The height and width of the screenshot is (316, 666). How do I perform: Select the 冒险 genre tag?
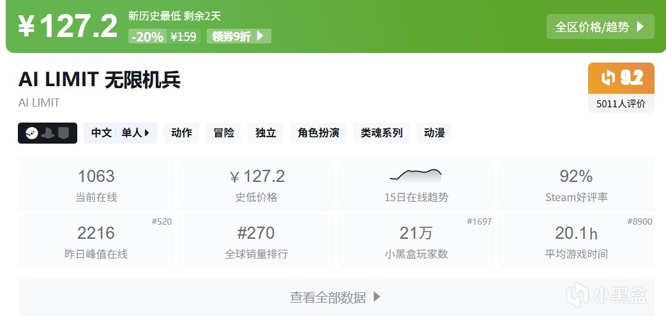(x=223, y=133)
